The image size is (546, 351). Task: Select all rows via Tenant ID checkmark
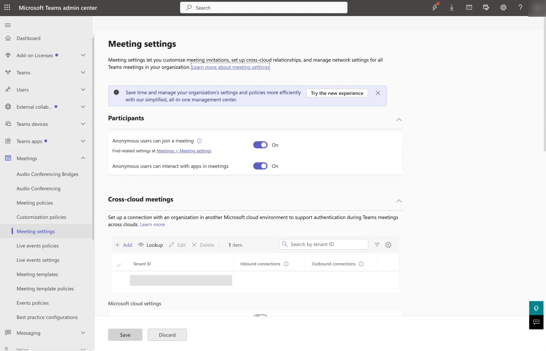(x=119, y=264)
